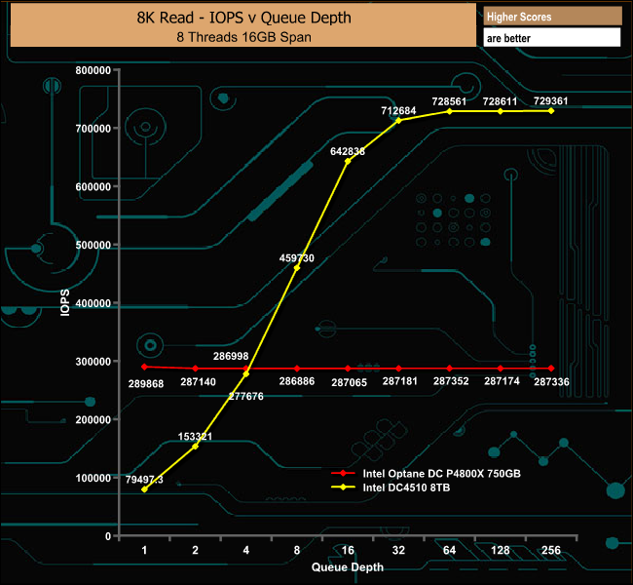Click the data label 289868
The image size is (633, 585).
pyautogui.click(x=146, y=384)
